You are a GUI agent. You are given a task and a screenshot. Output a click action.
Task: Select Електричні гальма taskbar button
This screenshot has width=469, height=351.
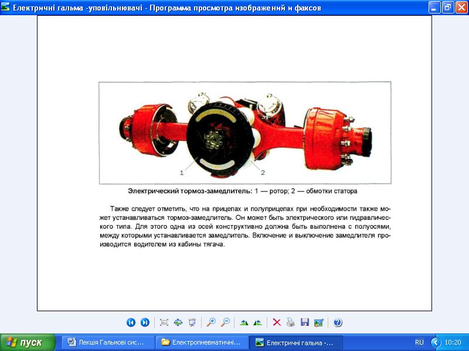(296, 343)
